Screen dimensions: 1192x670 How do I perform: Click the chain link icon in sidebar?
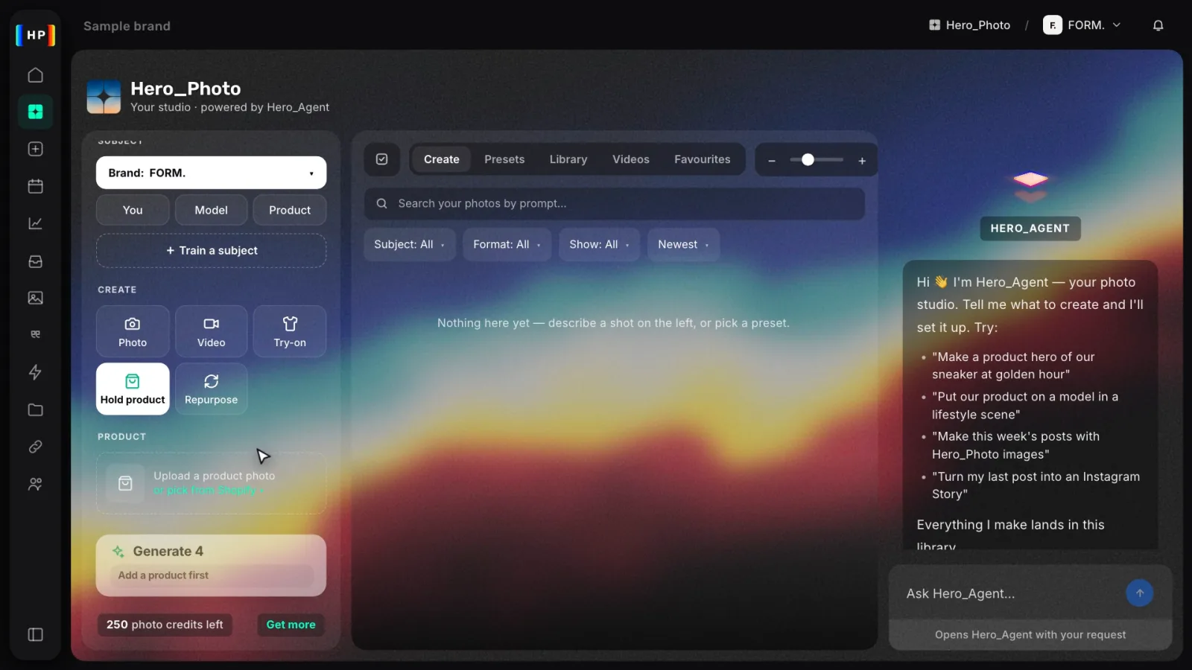coord(35,447)
